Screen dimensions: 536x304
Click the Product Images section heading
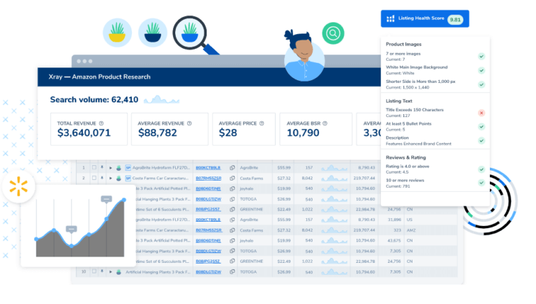403,45
